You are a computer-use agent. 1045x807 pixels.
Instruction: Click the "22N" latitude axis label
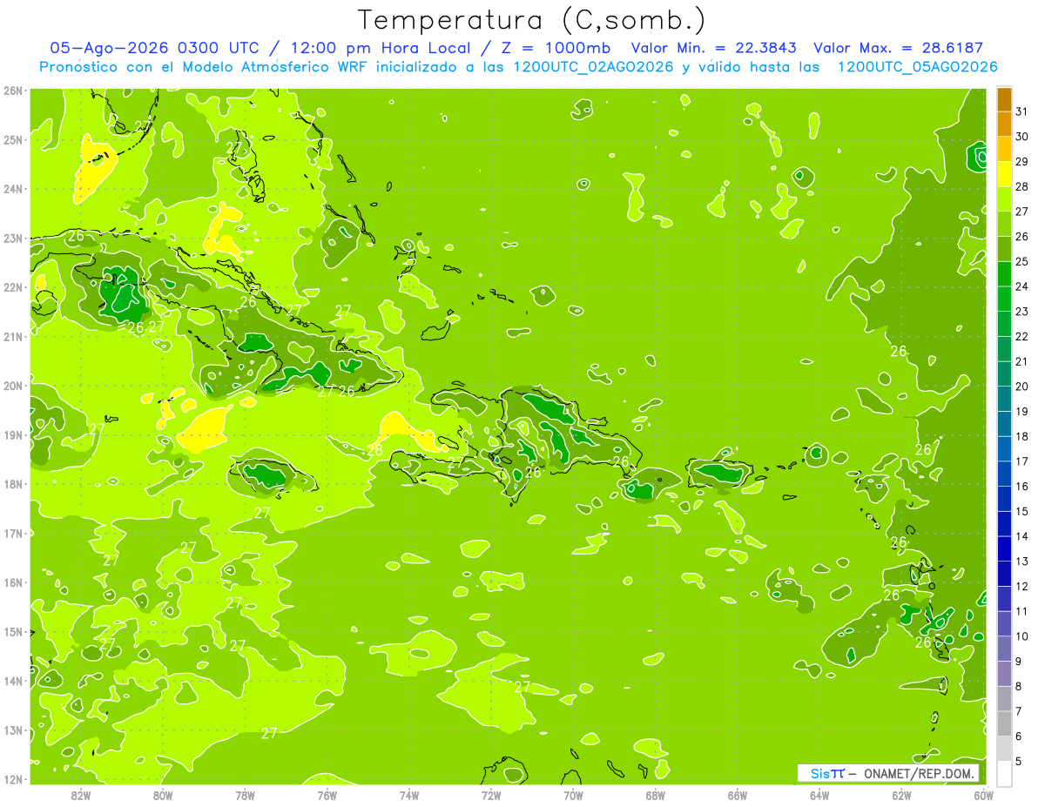(13, 287)
